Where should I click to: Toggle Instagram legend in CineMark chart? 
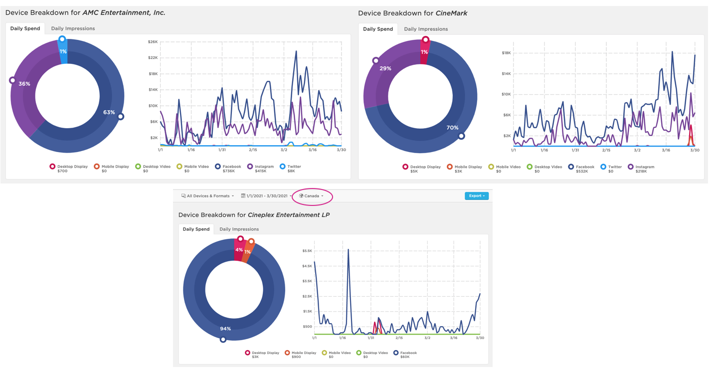point(641,169)
